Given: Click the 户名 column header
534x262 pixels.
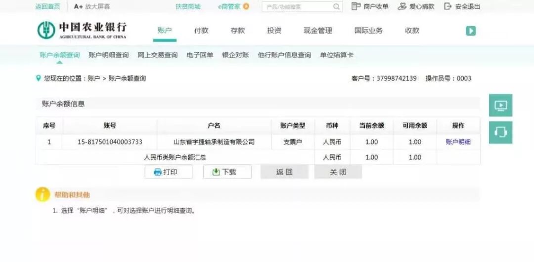Looking at the screenshot, I should click(x=214, y=126).
